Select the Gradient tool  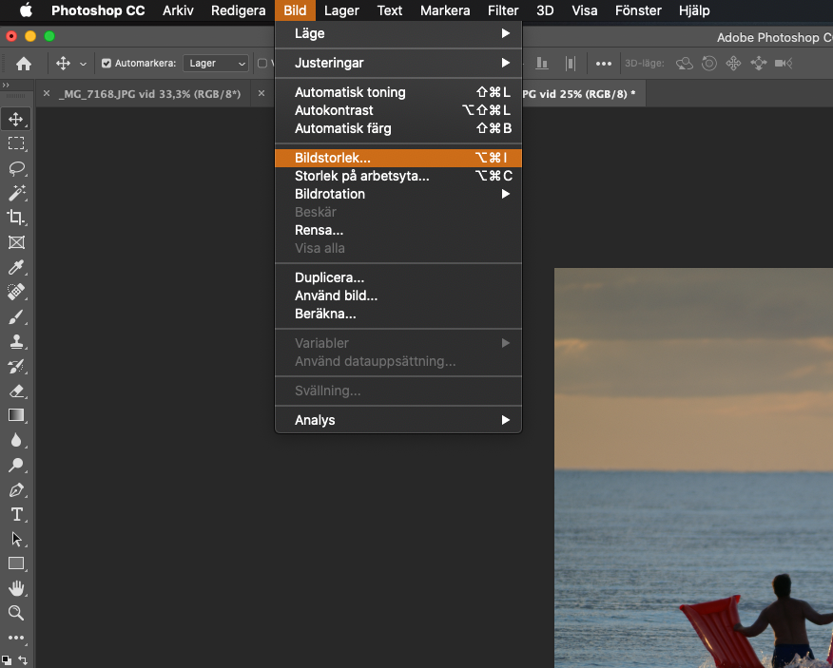(x=16, y=415)
